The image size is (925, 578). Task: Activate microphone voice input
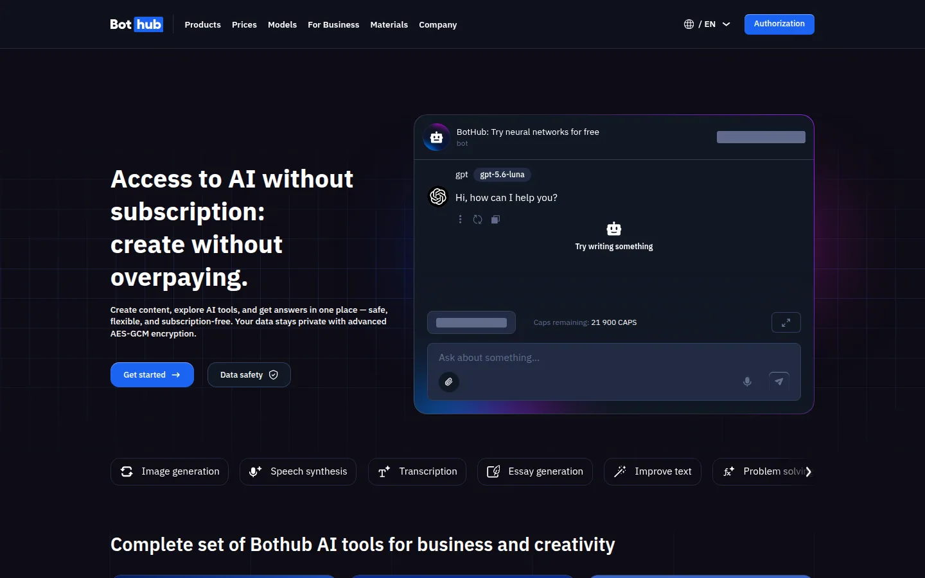[747, 381]
